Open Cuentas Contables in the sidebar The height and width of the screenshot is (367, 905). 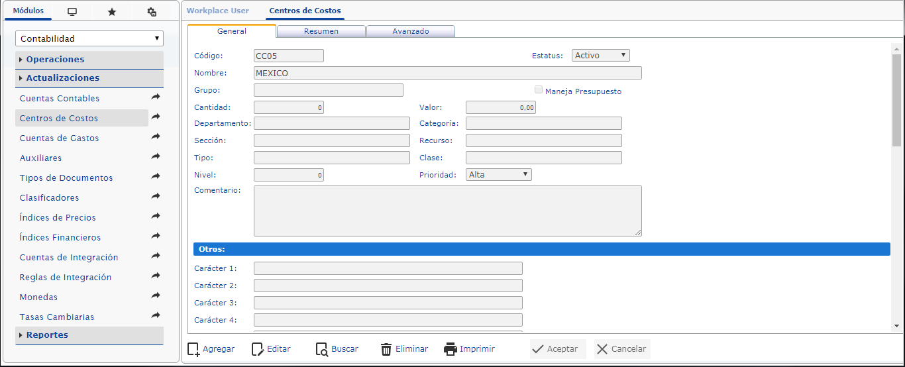coord(60,99)
